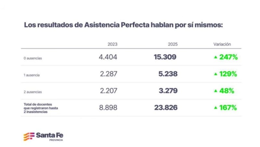Click the "0 ausencias" row label
The height and width of the screenshot is (147, 260).
click(x=33, y=58)
